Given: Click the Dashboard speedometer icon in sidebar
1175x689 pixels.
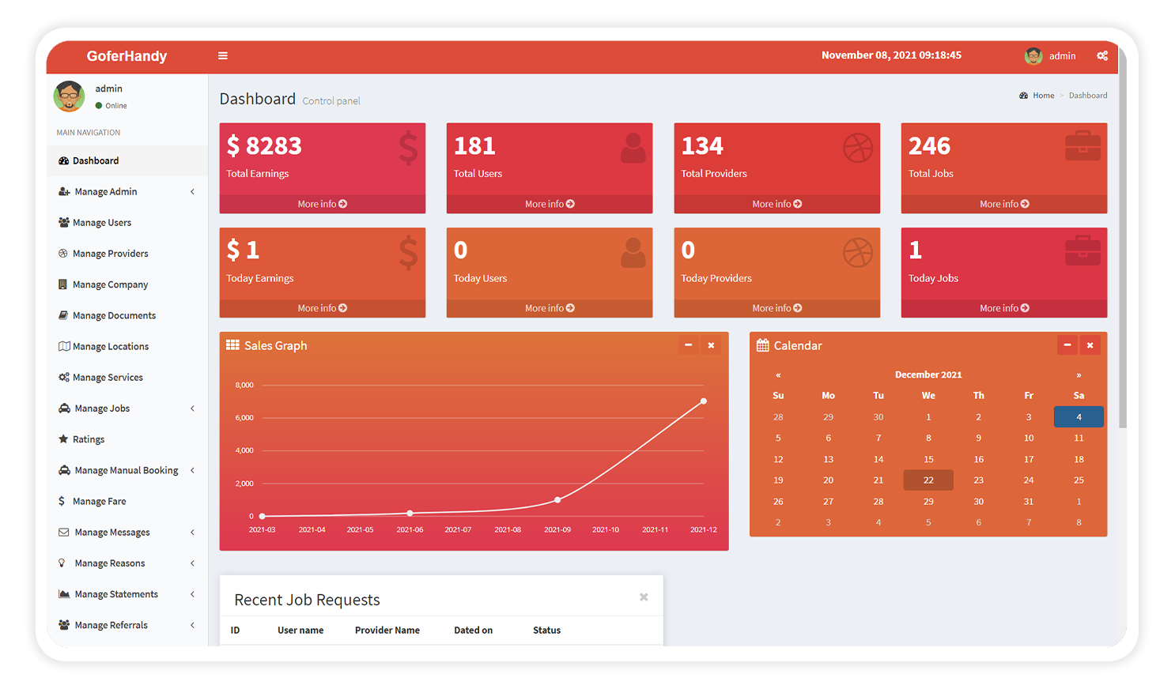Looking at the screenshot, I should pos(63,161).
